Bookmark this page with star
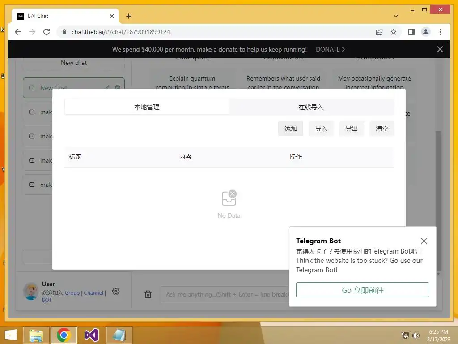 [394, 32]
